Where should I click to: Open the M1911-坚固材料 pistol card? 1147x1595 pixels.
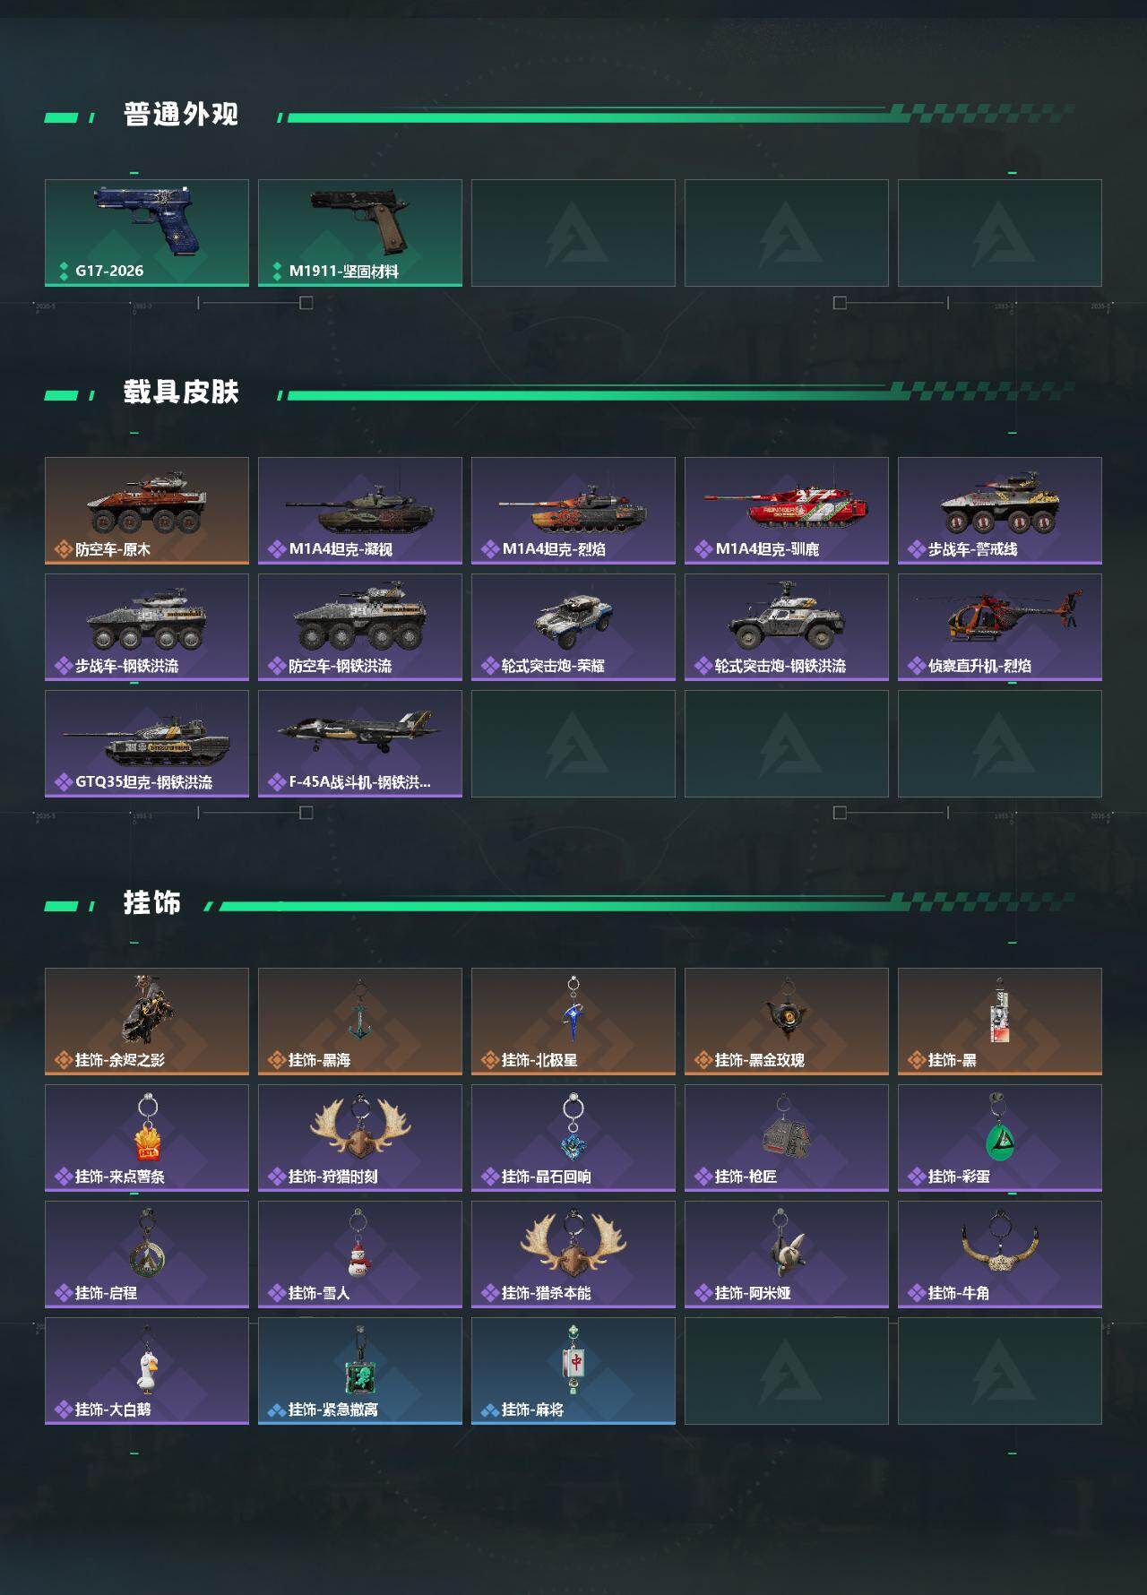point(360,233)
